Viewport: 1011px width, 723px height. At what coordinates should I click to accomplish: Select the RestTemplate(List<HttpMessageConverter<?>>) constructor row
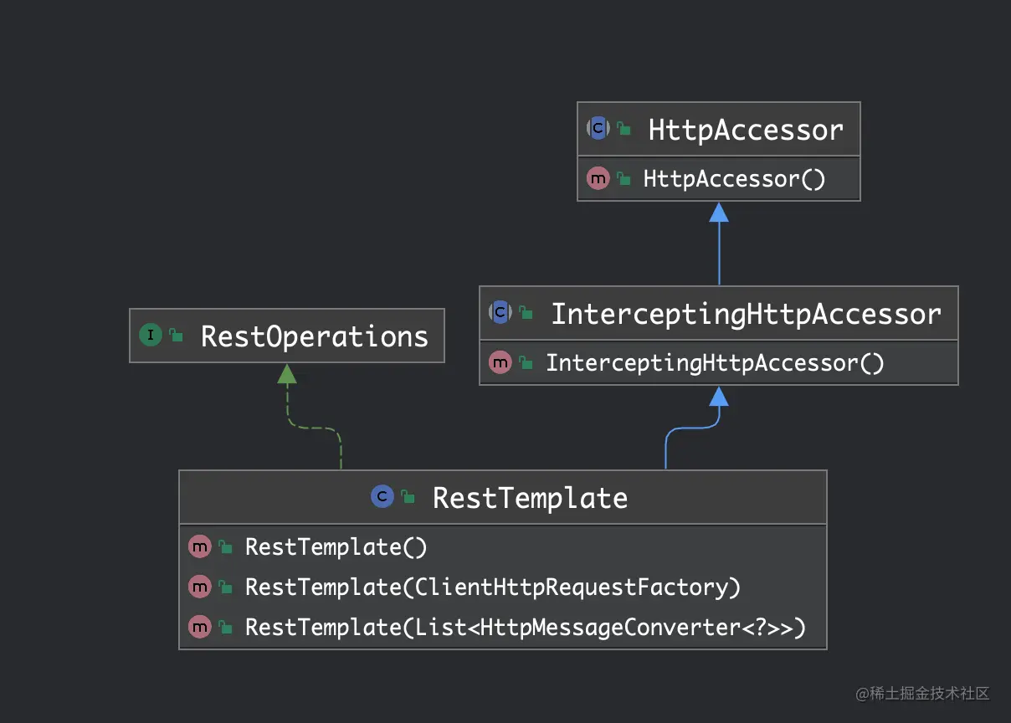click(x=525, y=627)
